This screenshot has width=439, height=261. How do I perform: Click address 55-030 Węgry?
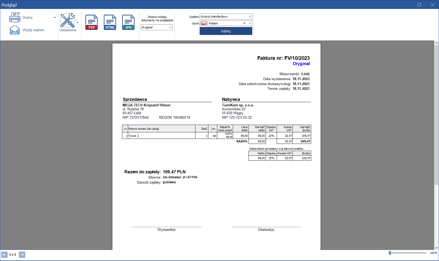[x=233, y=113]
